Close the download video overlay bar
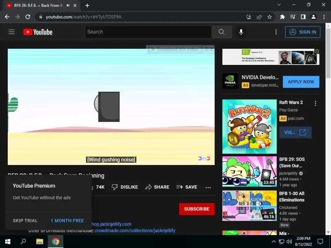This screenshot has height=248, width=331. tap(212, 49)
